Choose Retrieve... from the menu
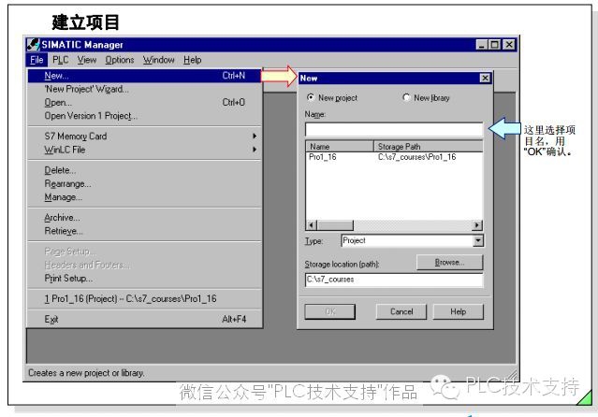Image resolution: width=598 pixels, height=417 pixels. click(144, 231)
